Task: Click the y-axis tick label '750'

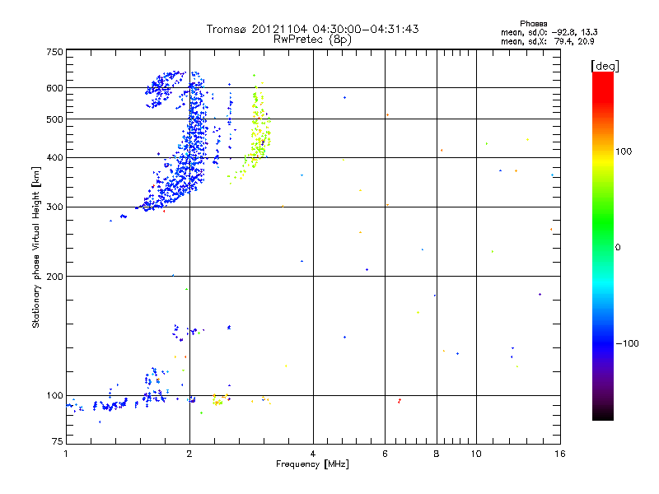Action: pyautogui.click(x=54, y=52)
